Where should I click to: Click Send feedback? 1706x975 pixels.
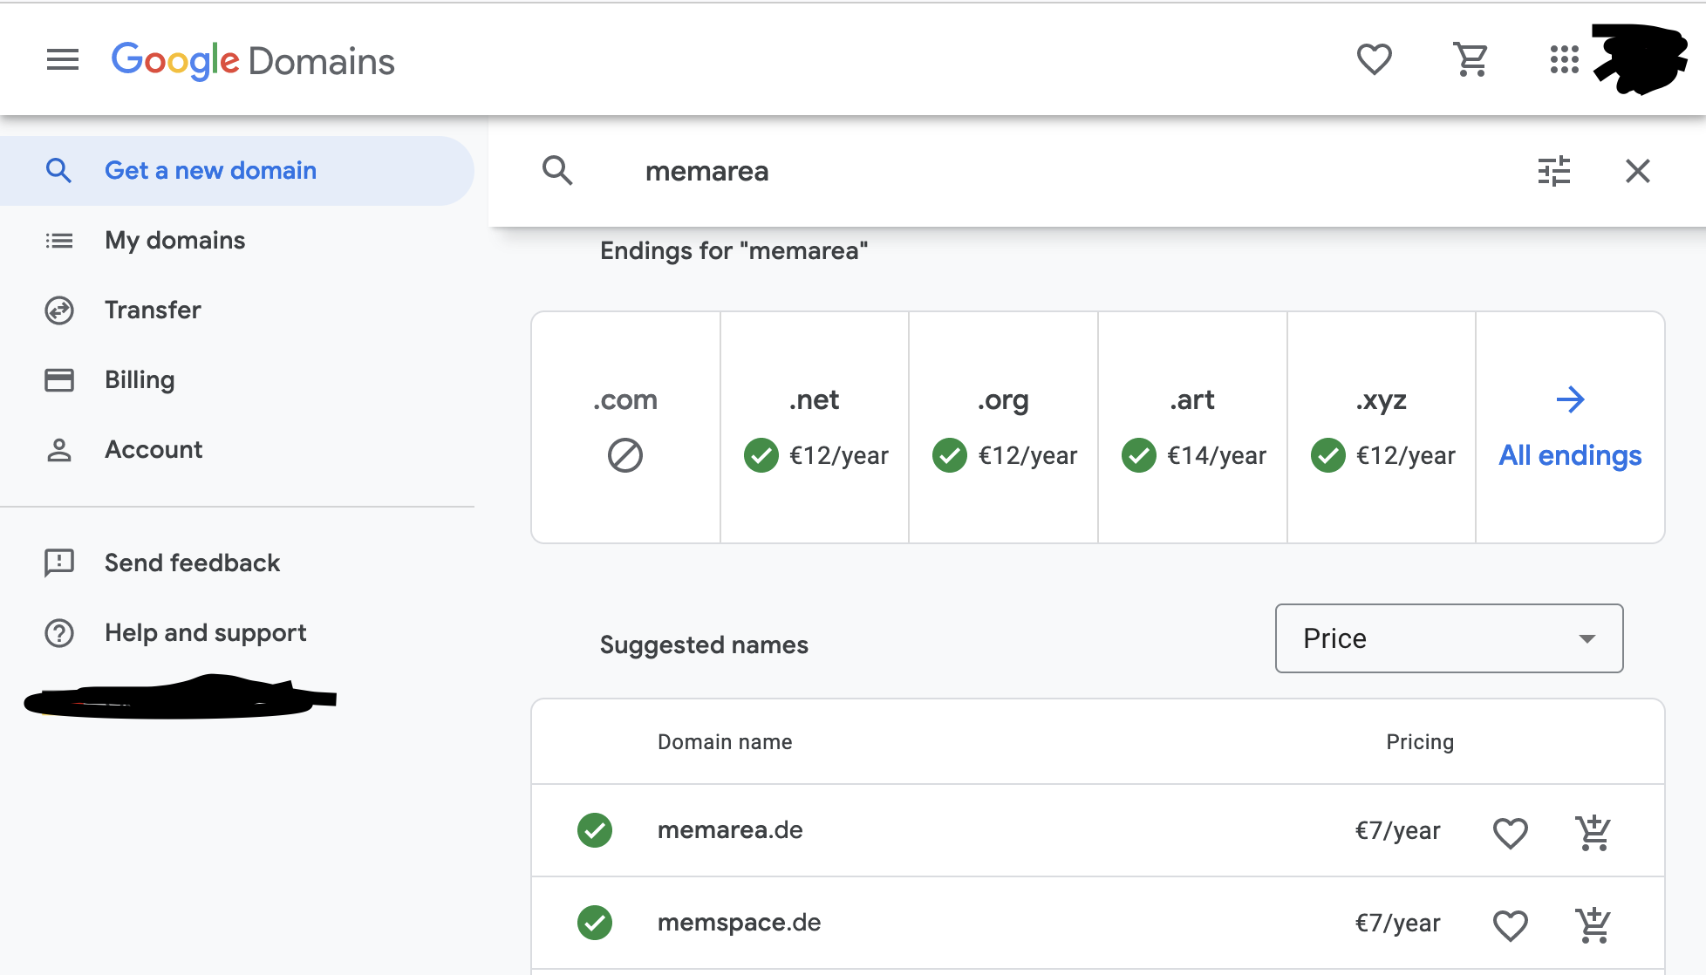[x=192, y=563]
